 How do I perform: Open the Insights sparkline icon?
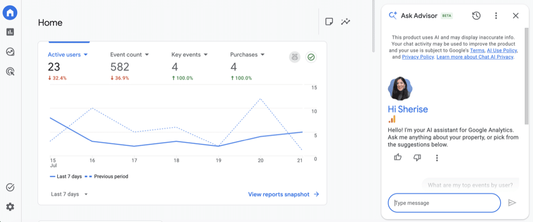pyautogui.click(x=346, y=22)
